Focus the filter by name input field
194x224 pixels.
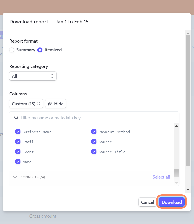coord(98,118)
